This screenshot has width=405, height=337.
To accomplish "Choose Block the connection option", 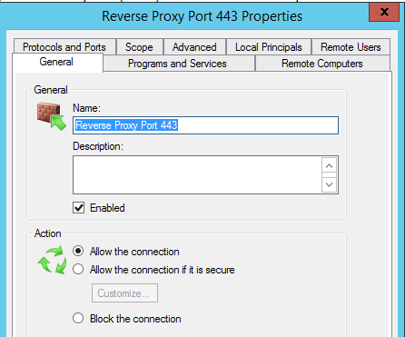I will point(78,318).
